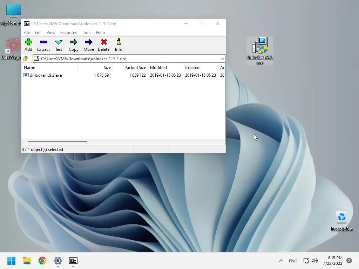The width and height of the screenshot is (359, 269).
Task: Open notification count badge
Action: click(349, 261)
